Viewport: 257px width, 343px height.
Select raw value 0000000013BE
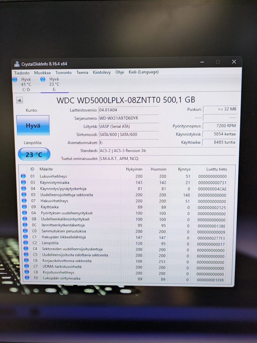[211, 226]
